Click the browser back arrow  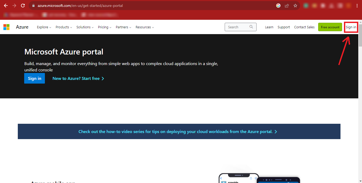tap(6, 6)
